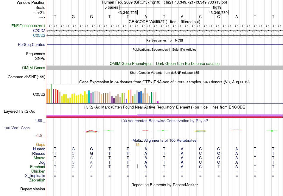This screenshot has width=283, height=196.
Task: Click the purple H3K27Ac signal bar
Action: [165, 116]
